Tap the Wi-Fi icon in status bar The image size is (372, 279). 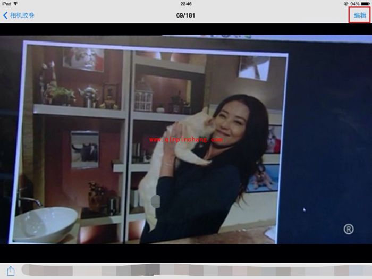[15, 4]
